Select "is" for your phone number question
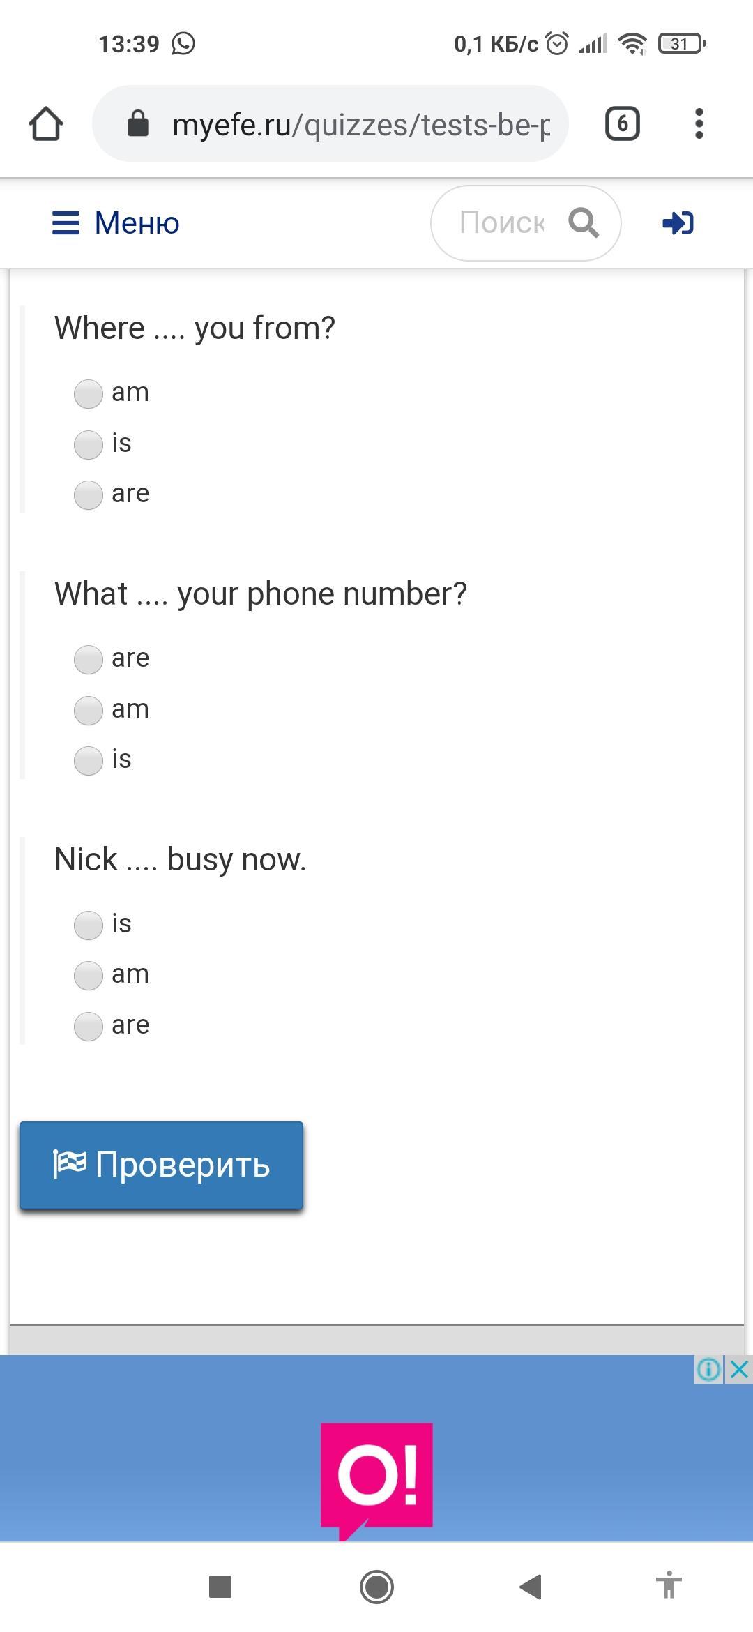This screenshot has height=1632, width=753. (x=89, y=760)
